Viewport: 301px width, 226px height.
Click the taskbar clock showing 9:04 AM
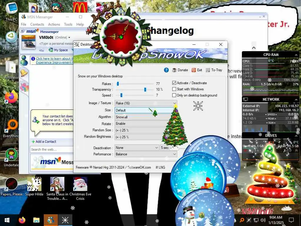[x=276, y=220]
